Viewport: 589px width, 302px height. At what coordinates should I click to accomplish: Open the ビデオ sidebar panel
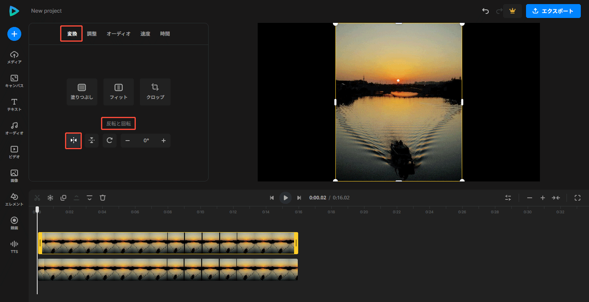tap(14, 152)
